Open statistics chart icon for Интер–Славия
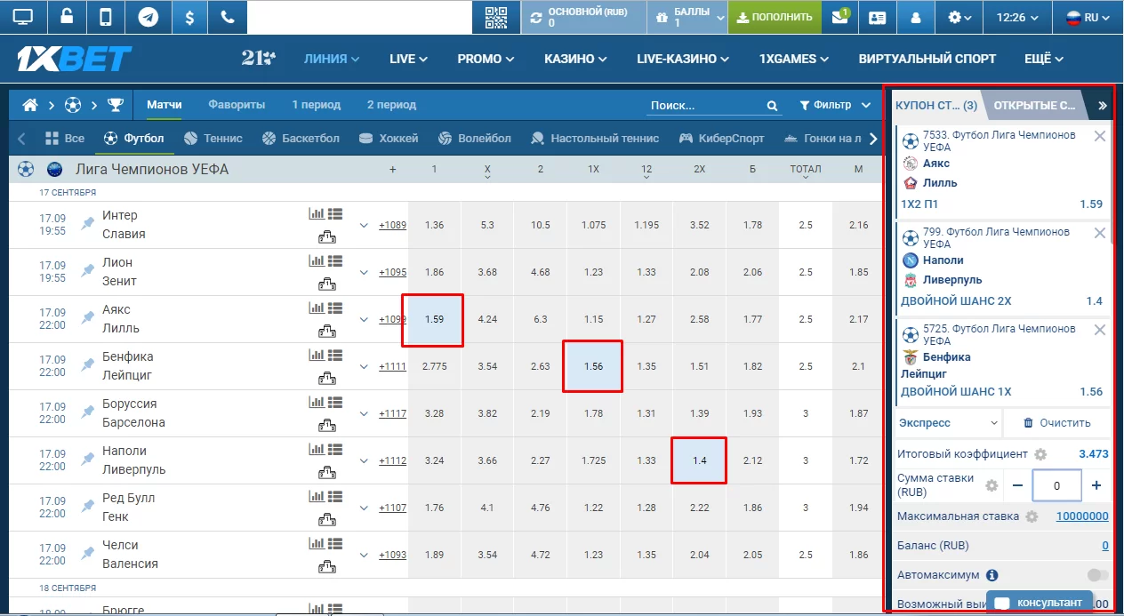Image resolution: width=1124 pixels, height=616 pixels. pyautogui.click(x=316, y=213)
